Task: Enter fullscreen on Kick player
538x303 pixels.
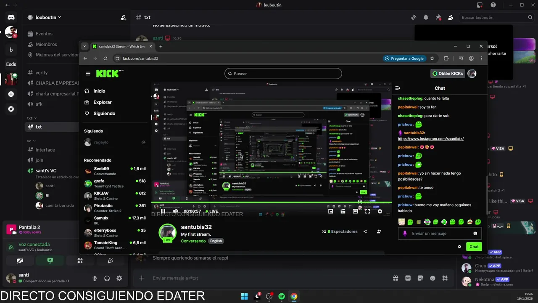Action: tap(367, 211)
